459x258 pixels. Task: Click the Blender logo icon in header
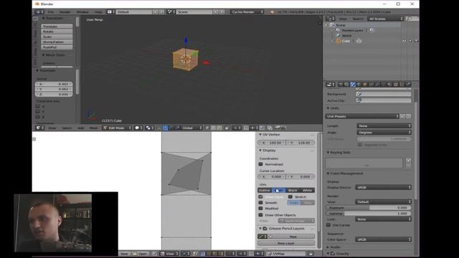[273, 12]
